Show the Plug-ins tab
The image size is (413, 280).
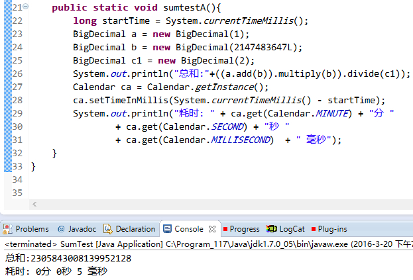coord(329,229)
